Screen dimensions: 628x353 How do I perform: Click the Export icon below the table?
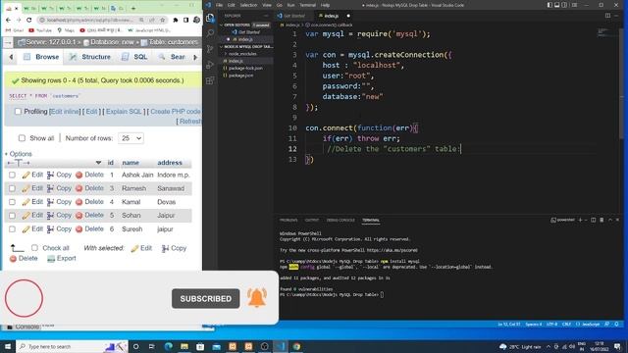tap(51, 259)
